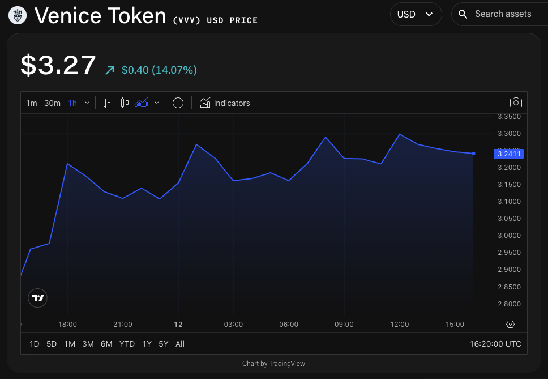Open the USD currency dropdown

click(x=416, y=14)
